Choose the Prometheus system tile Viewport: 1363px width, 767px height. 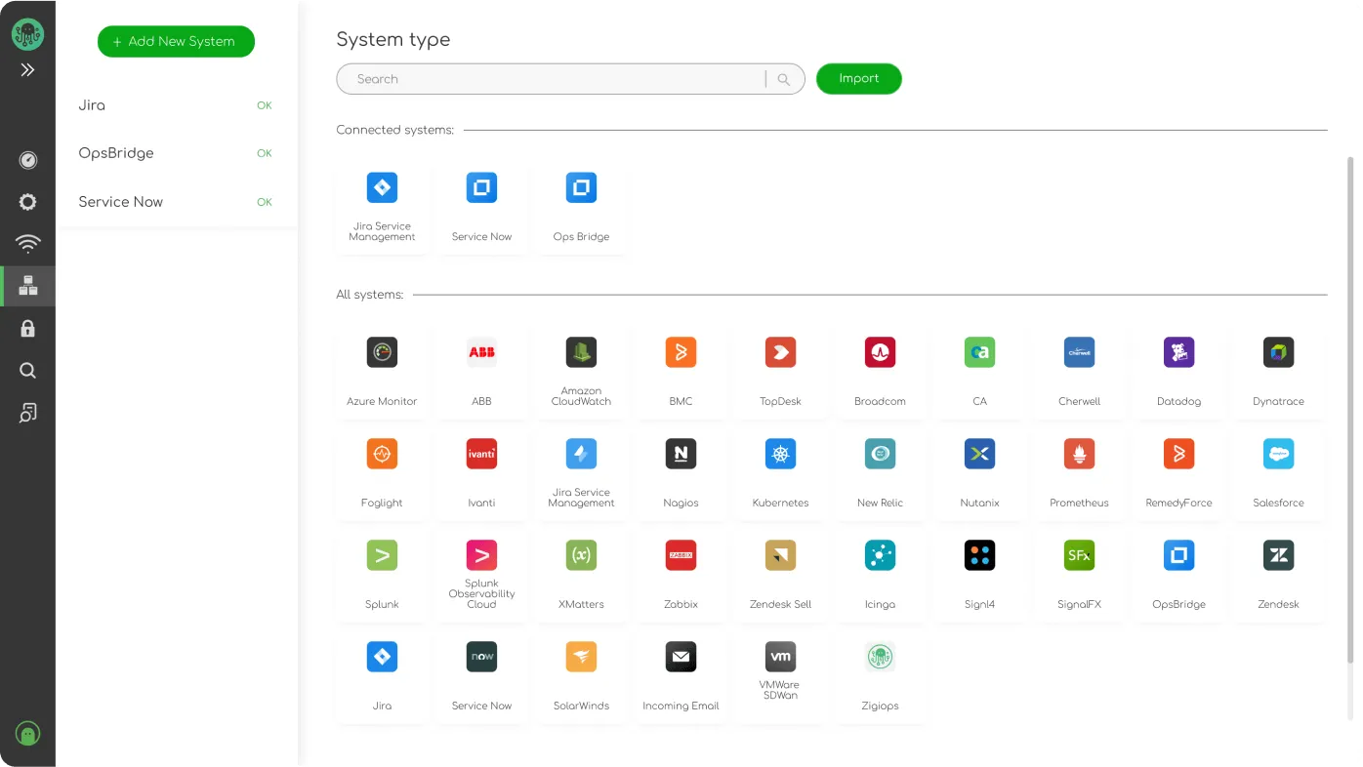click(1079, 474)
